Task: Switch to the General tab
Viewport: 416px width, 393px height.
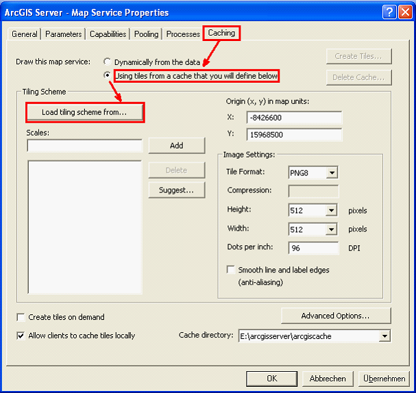Action: click(x=25, y=34)
